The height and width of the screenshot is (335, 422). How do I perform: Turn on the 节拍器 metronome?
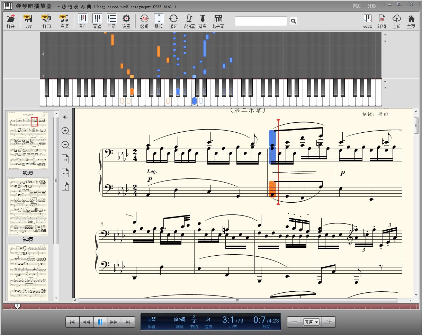point(189,21)
